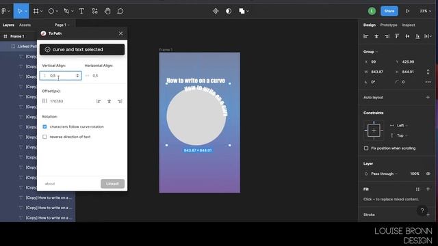Viewport: 438px width, 246px height.
Task: Select the Pen tool
Action: [66, 11]
